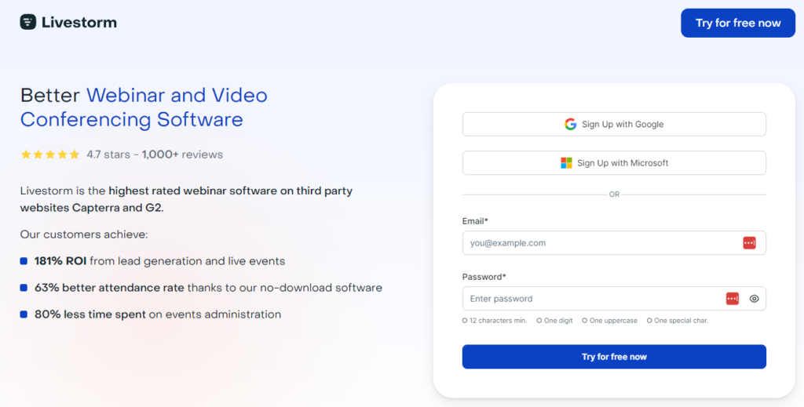Click the Better Webinar and Video Conferencing heading

click(144, 107)
